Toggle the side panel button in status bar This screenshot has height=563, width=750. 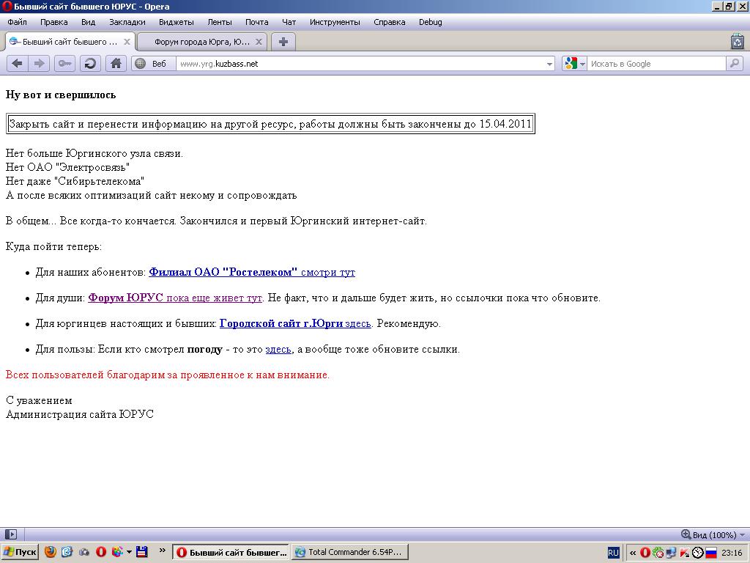(x=11, y=534)
